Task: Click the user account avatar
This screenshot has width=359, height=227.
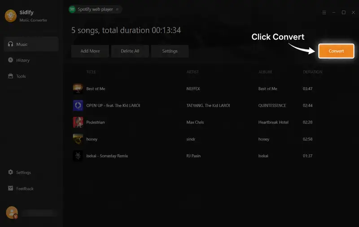Action: [x=12, y=213]
